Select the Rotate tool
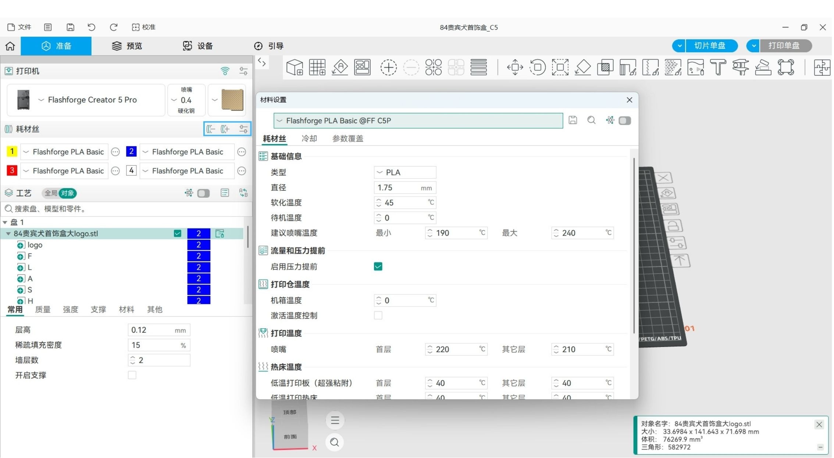Image resolution: width=834 pixels, height=458 pixels. coord(538,67)
